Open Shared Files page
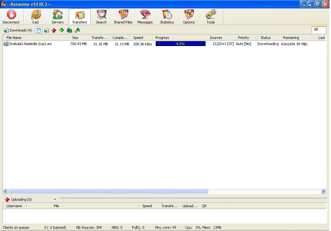This screenshot has height=231, width=331. click(123, 17)
